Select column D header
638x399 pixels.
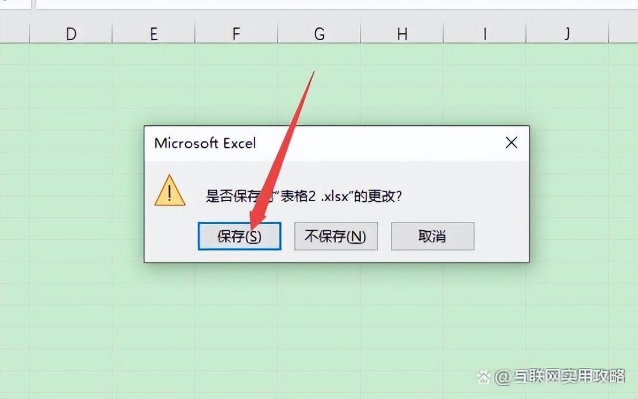point(71,33)
